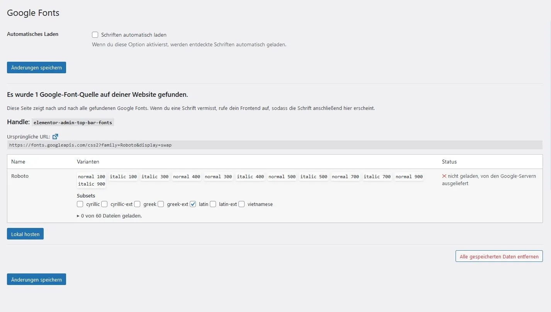Check the cyrillic-ext subset
This screenshot has width=551, height=312.
[x=104, y=204]
